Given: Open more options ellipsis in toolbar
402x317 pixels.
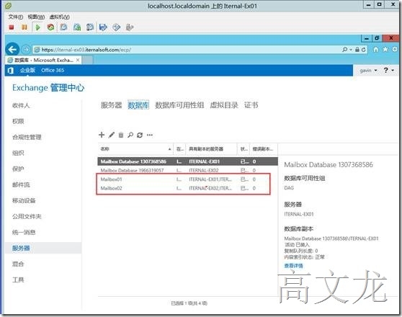Looking at the screenshot, I should point(150,135).
